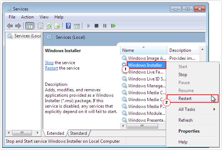Screen dimensions: 222x150
Task: Click console tree scroll-right arrow
Action: (x=37, y=133)
